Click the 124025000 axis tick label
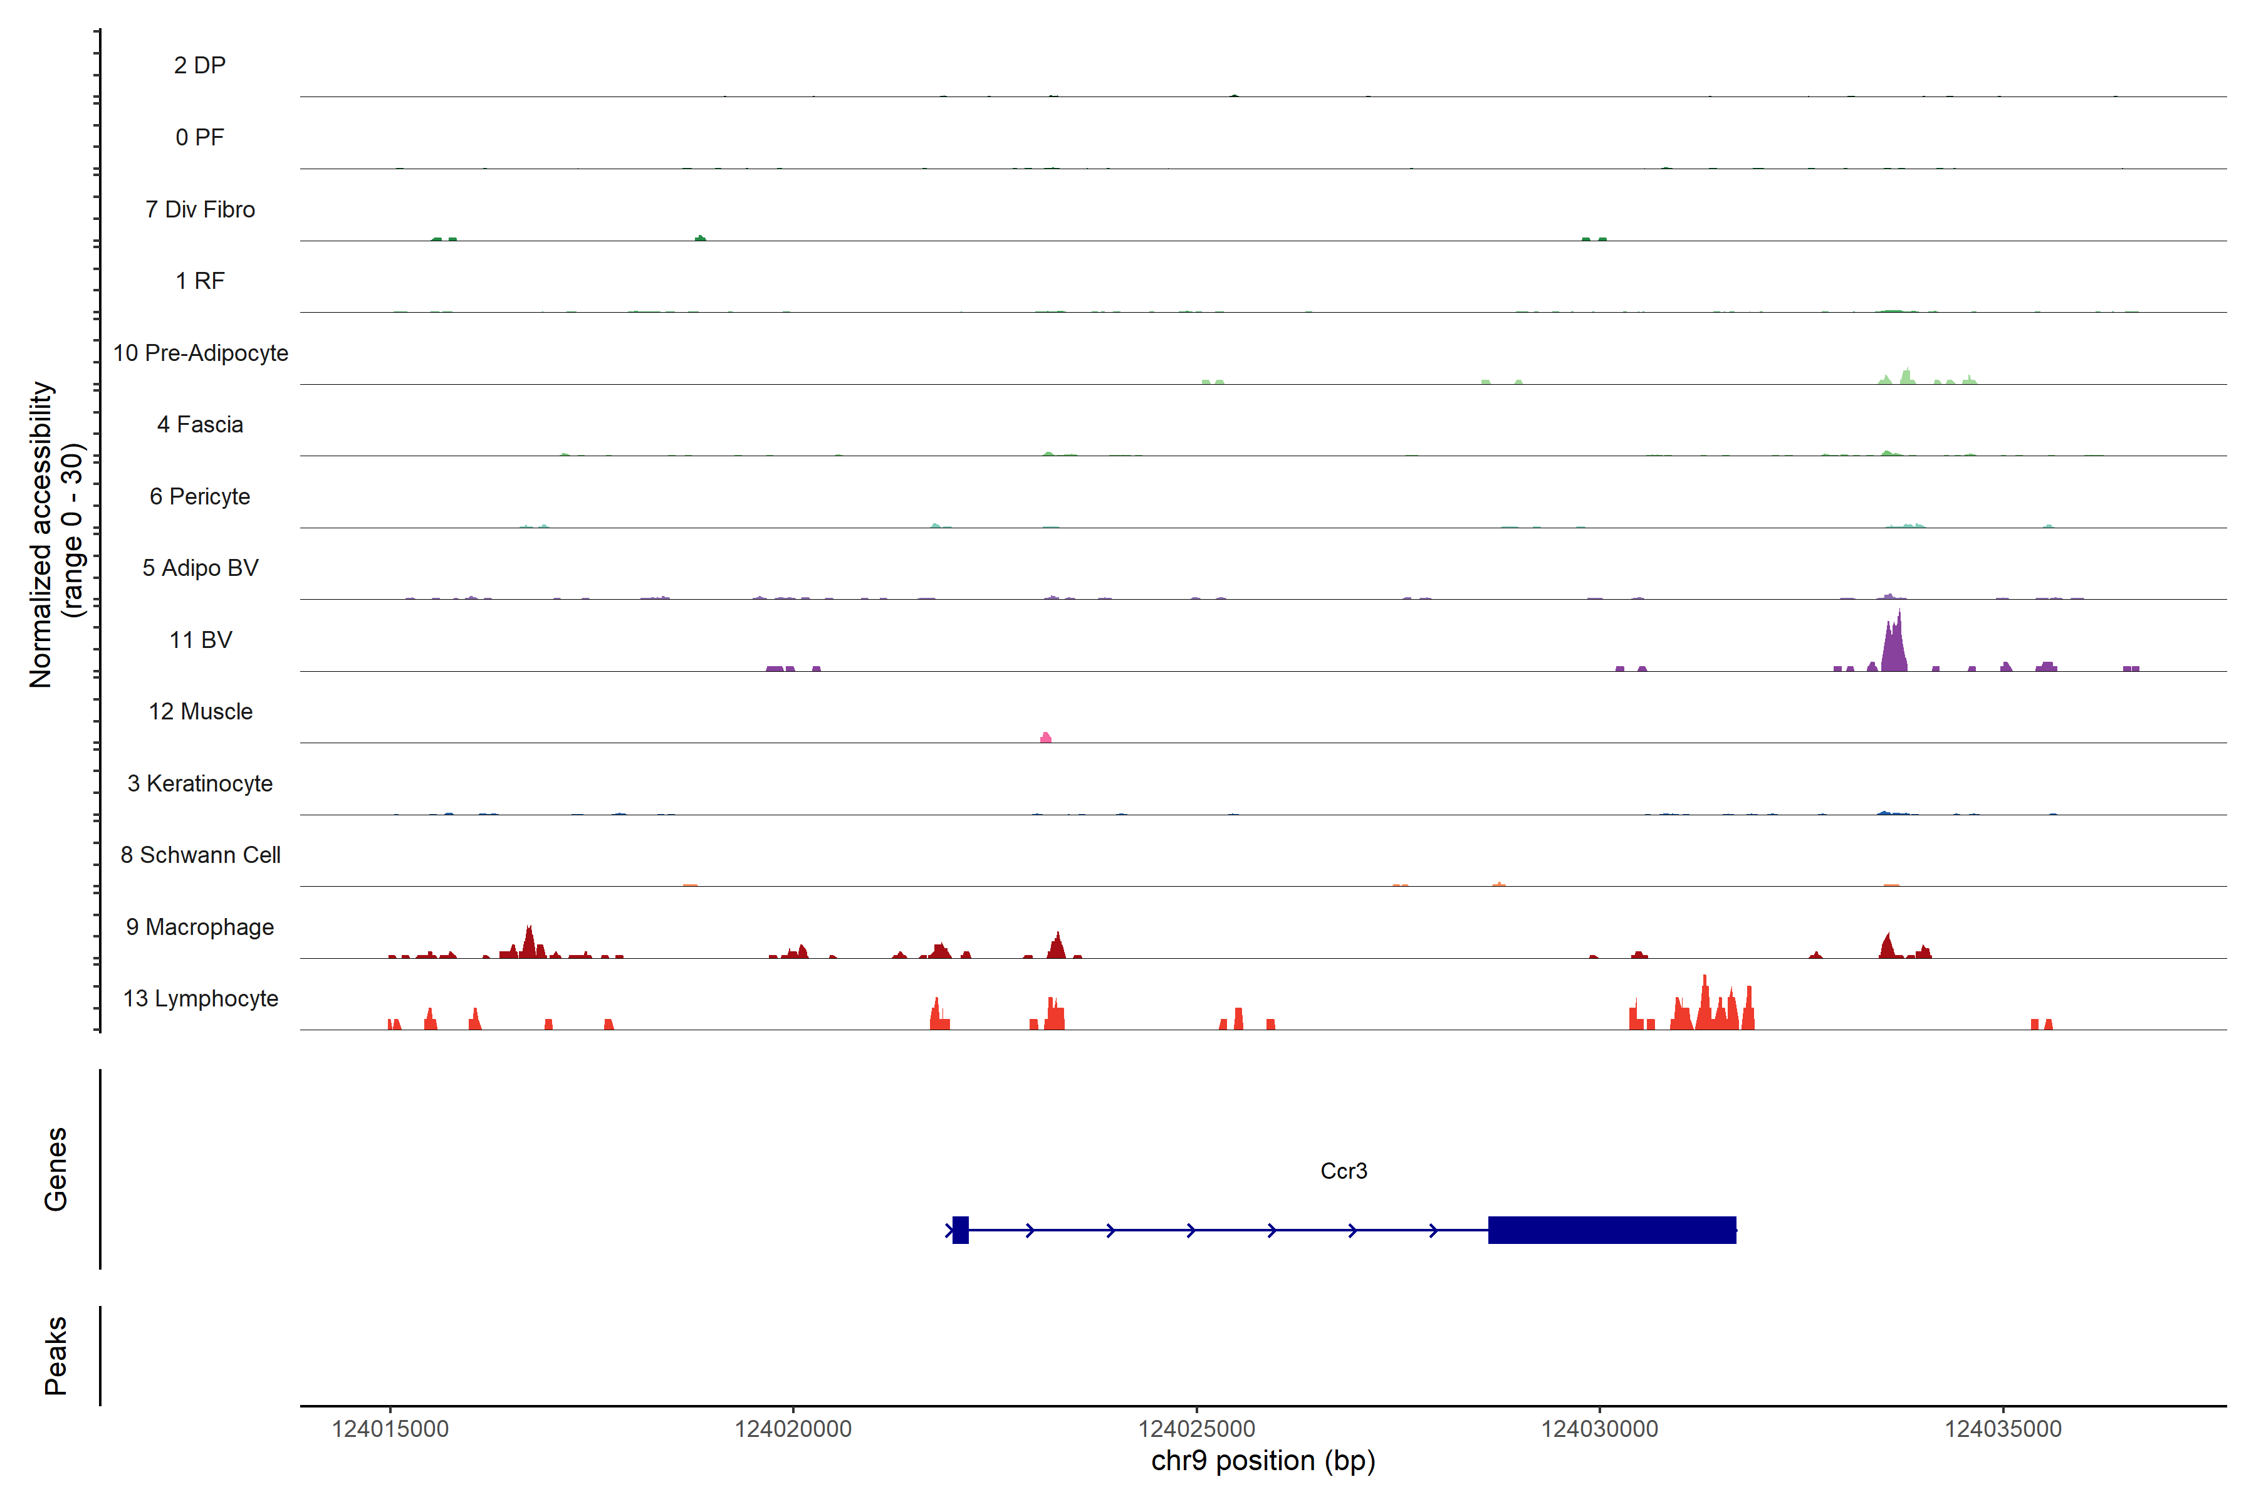 click(1196, 1428)
